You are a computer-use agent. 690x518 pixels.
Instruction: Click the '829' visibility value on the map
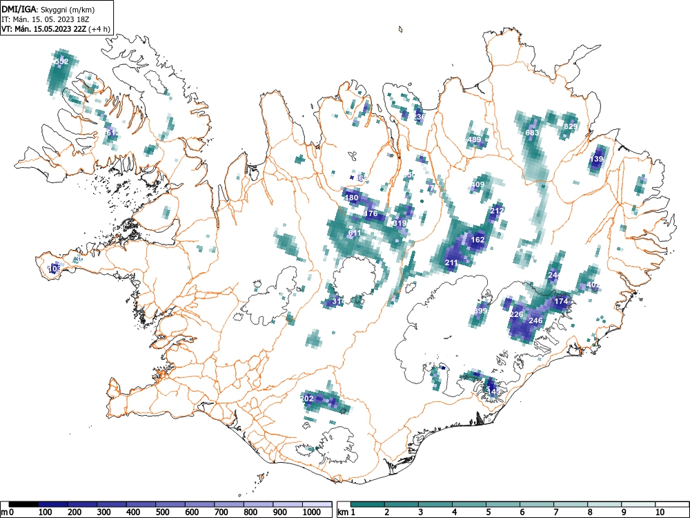click(571, 126)
